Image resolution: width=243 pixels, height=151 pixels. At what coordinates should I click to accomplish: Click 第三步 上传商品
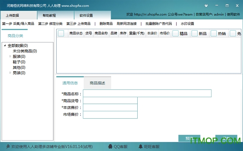point(79,24)
